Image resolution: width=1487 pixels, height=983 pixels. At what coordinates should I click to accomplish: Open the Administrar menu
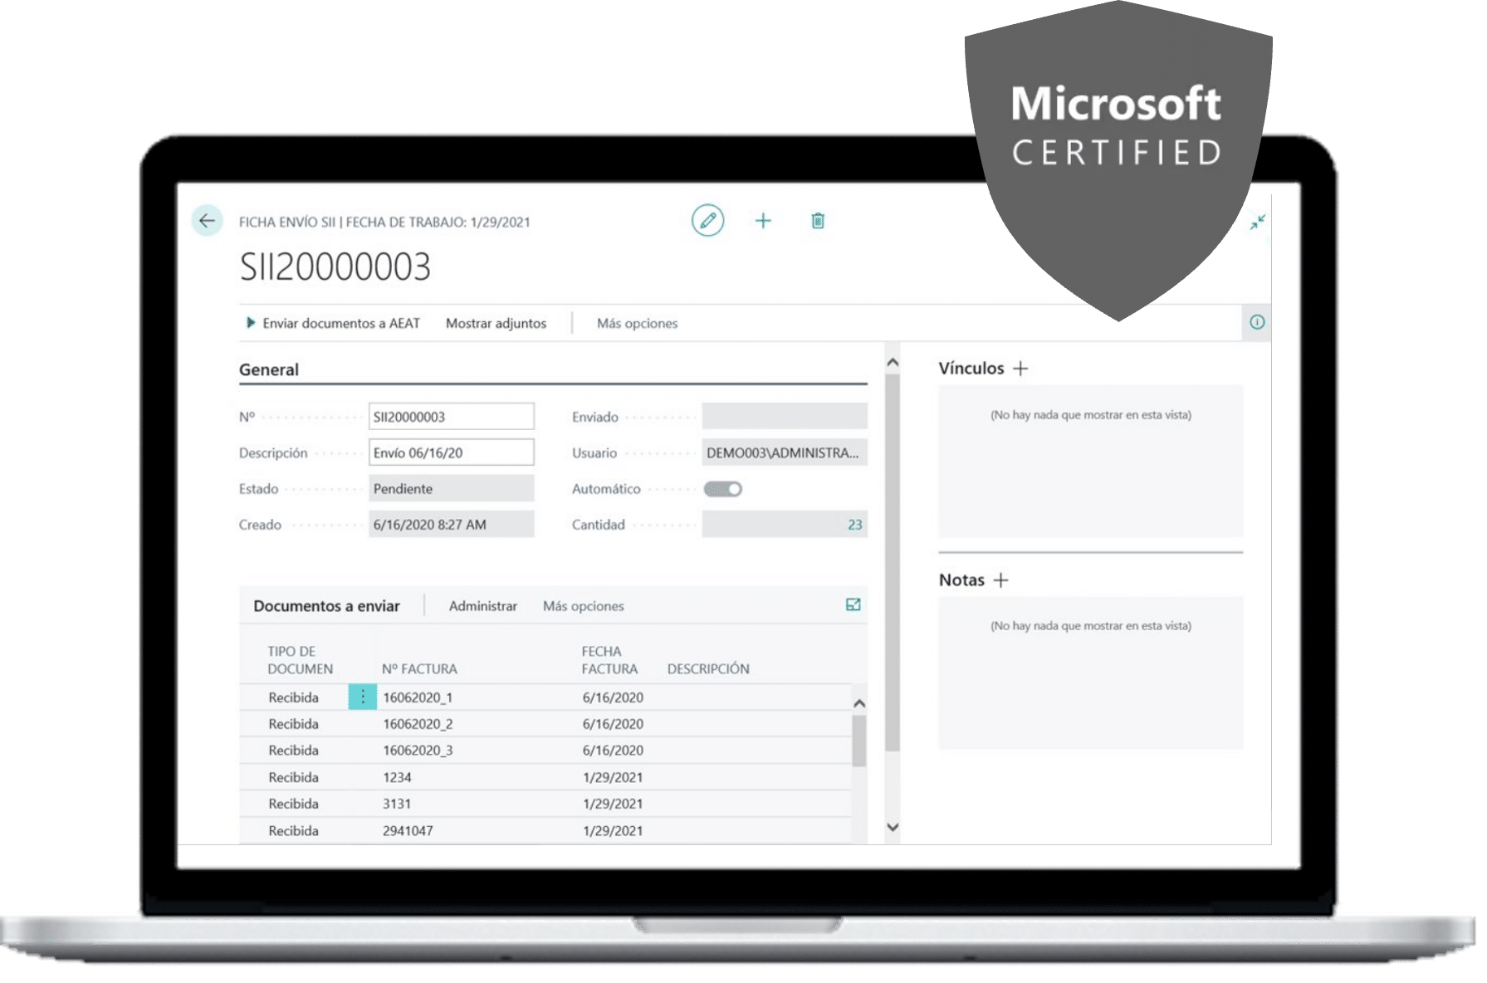click(482, 606)
